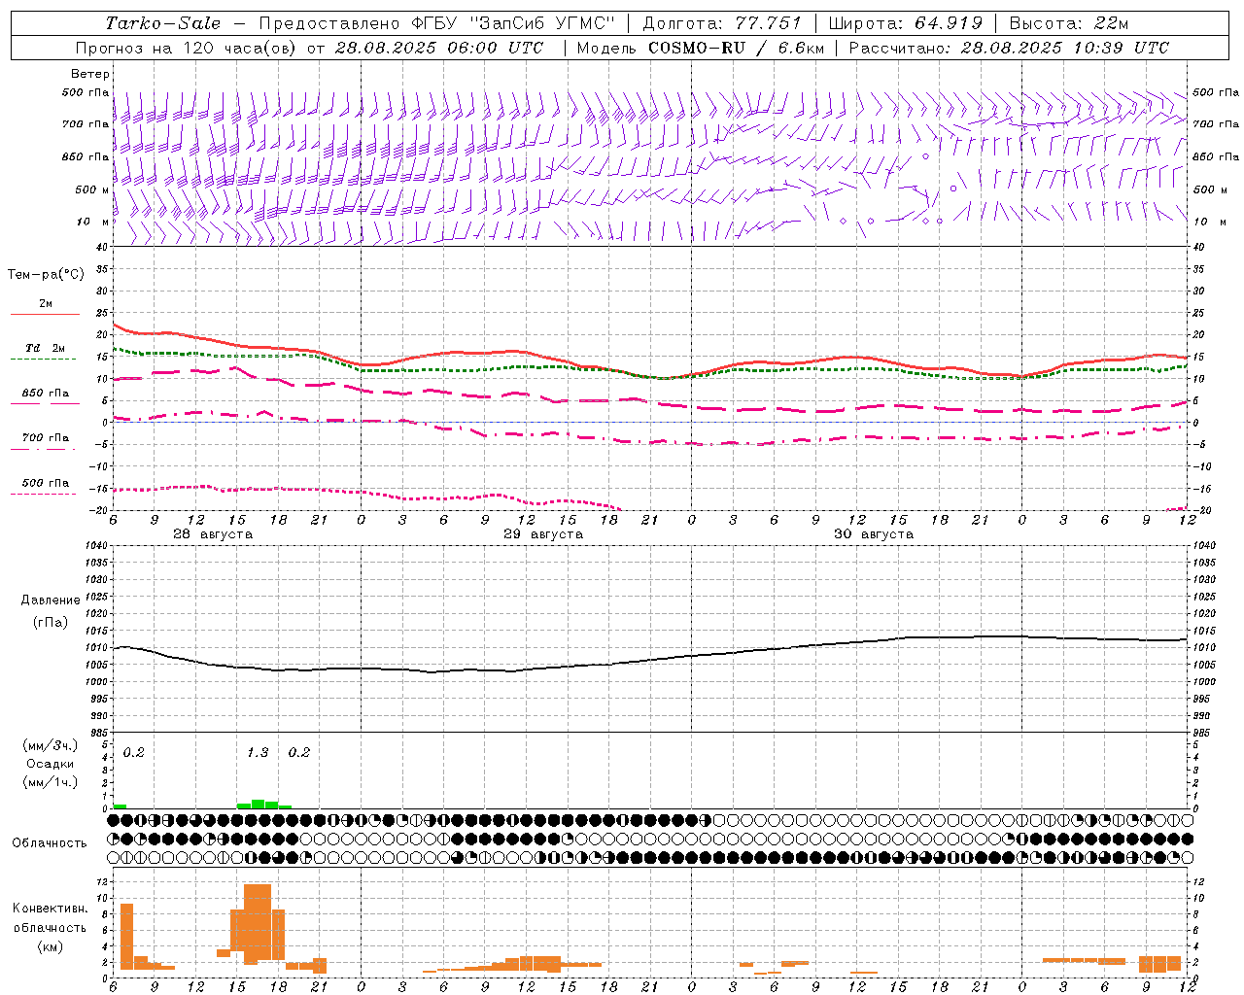Select the elevation text Высота: 22м
Screen dimensions: 1244x995
pyautogui.click(x=1069, y=23)
